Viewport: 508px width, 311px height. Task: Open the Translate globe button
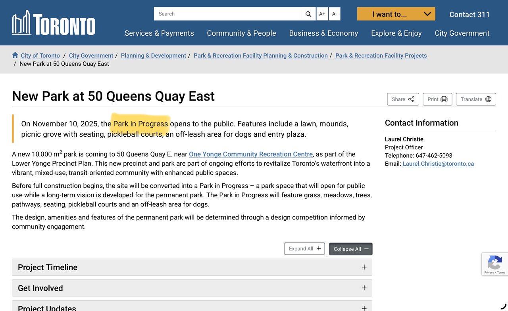(x=475, y=99)
